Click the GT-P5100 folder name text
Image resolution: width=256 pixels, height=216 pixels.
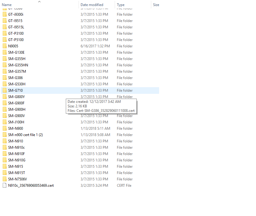tap(16, 40)
